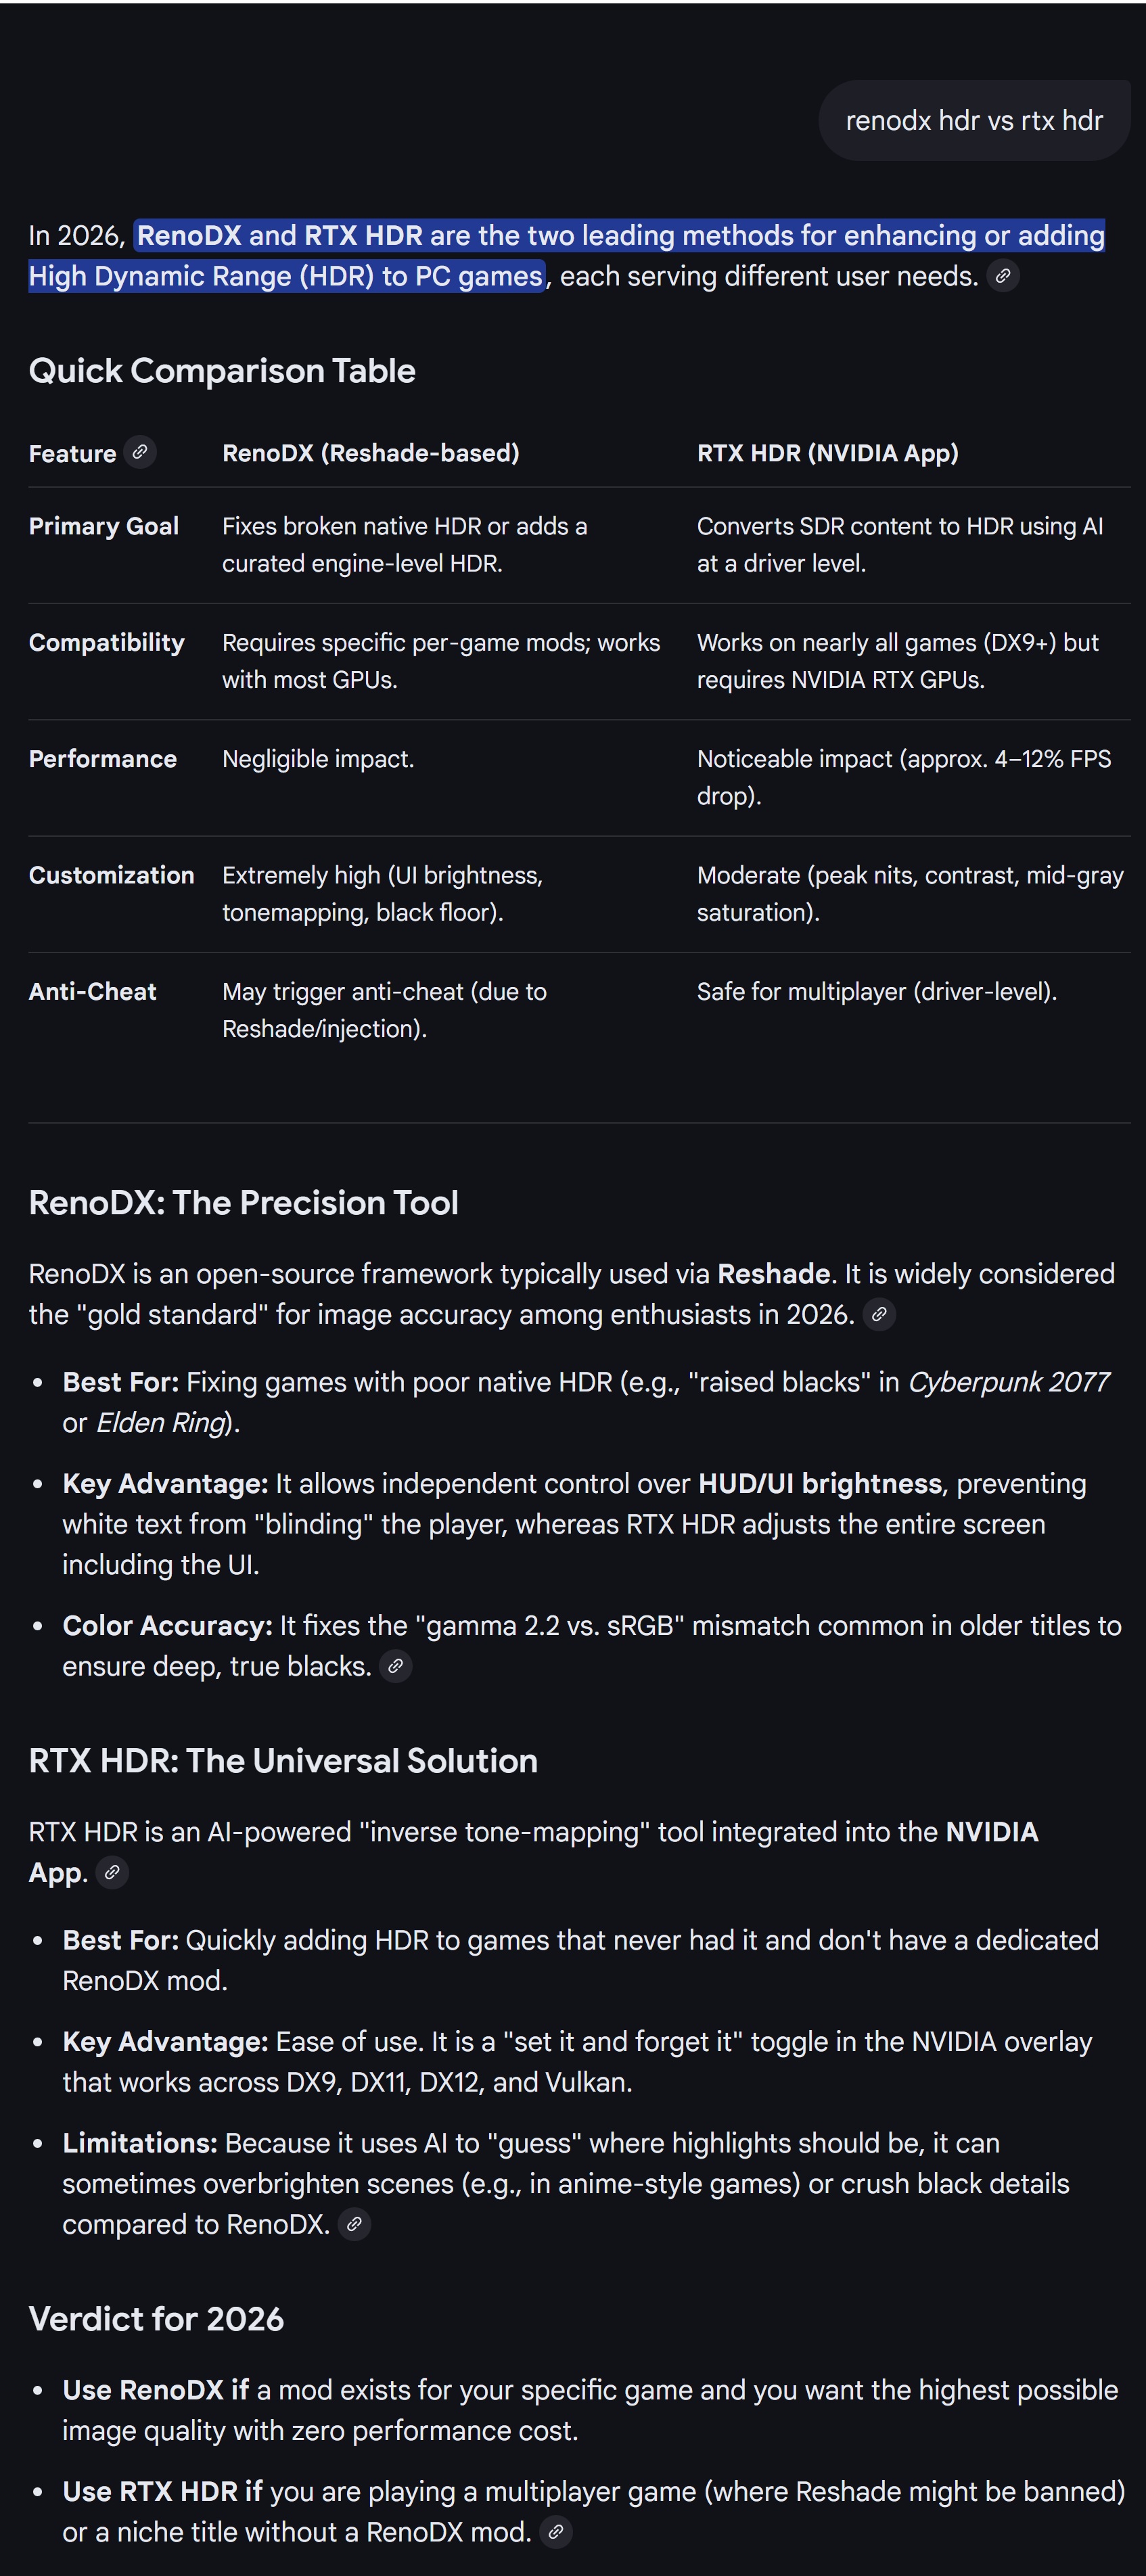Click link icon next to "NVIDIA App."
Screen dimensions: 1146x2576
point(112,1872)
